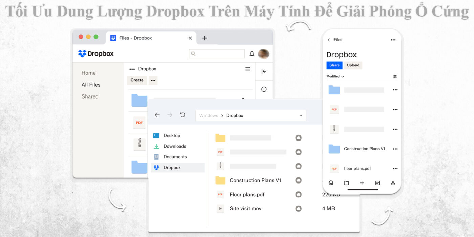The image size is (474, 237).
Task: Select Downloads in explorer sidebar
Action: [x=178, y=146]
